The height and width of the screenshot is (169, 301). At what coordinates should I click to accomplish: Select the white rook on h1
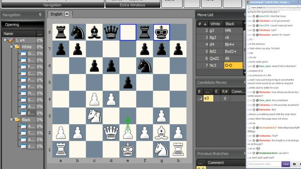pos(178,149)
